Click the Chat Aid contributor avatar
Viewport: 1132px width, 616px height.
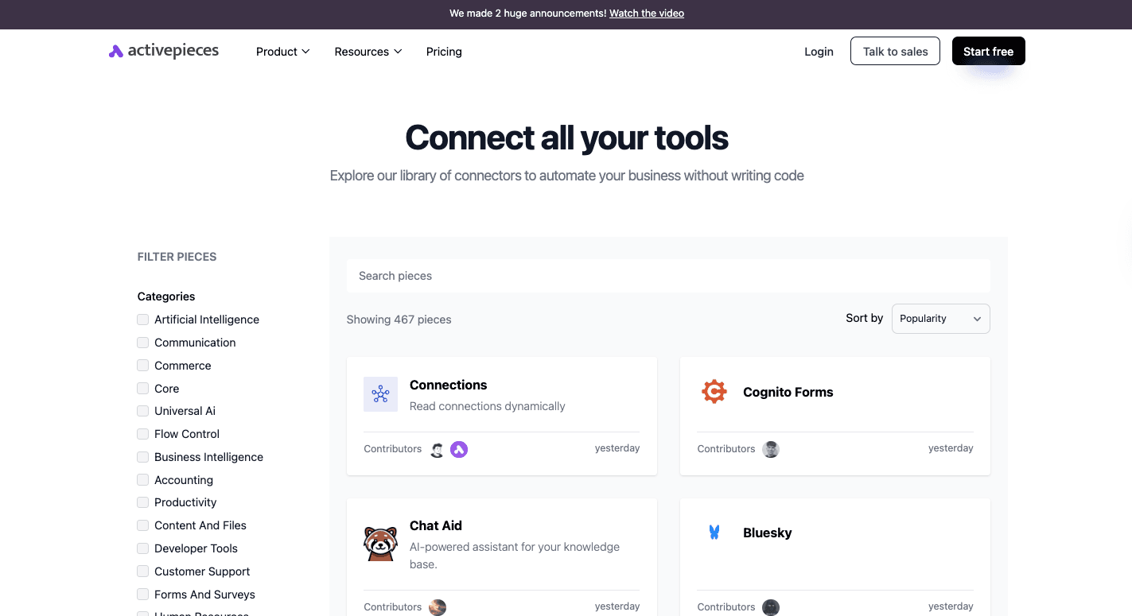pyautogui.click(x=438, y=607)
